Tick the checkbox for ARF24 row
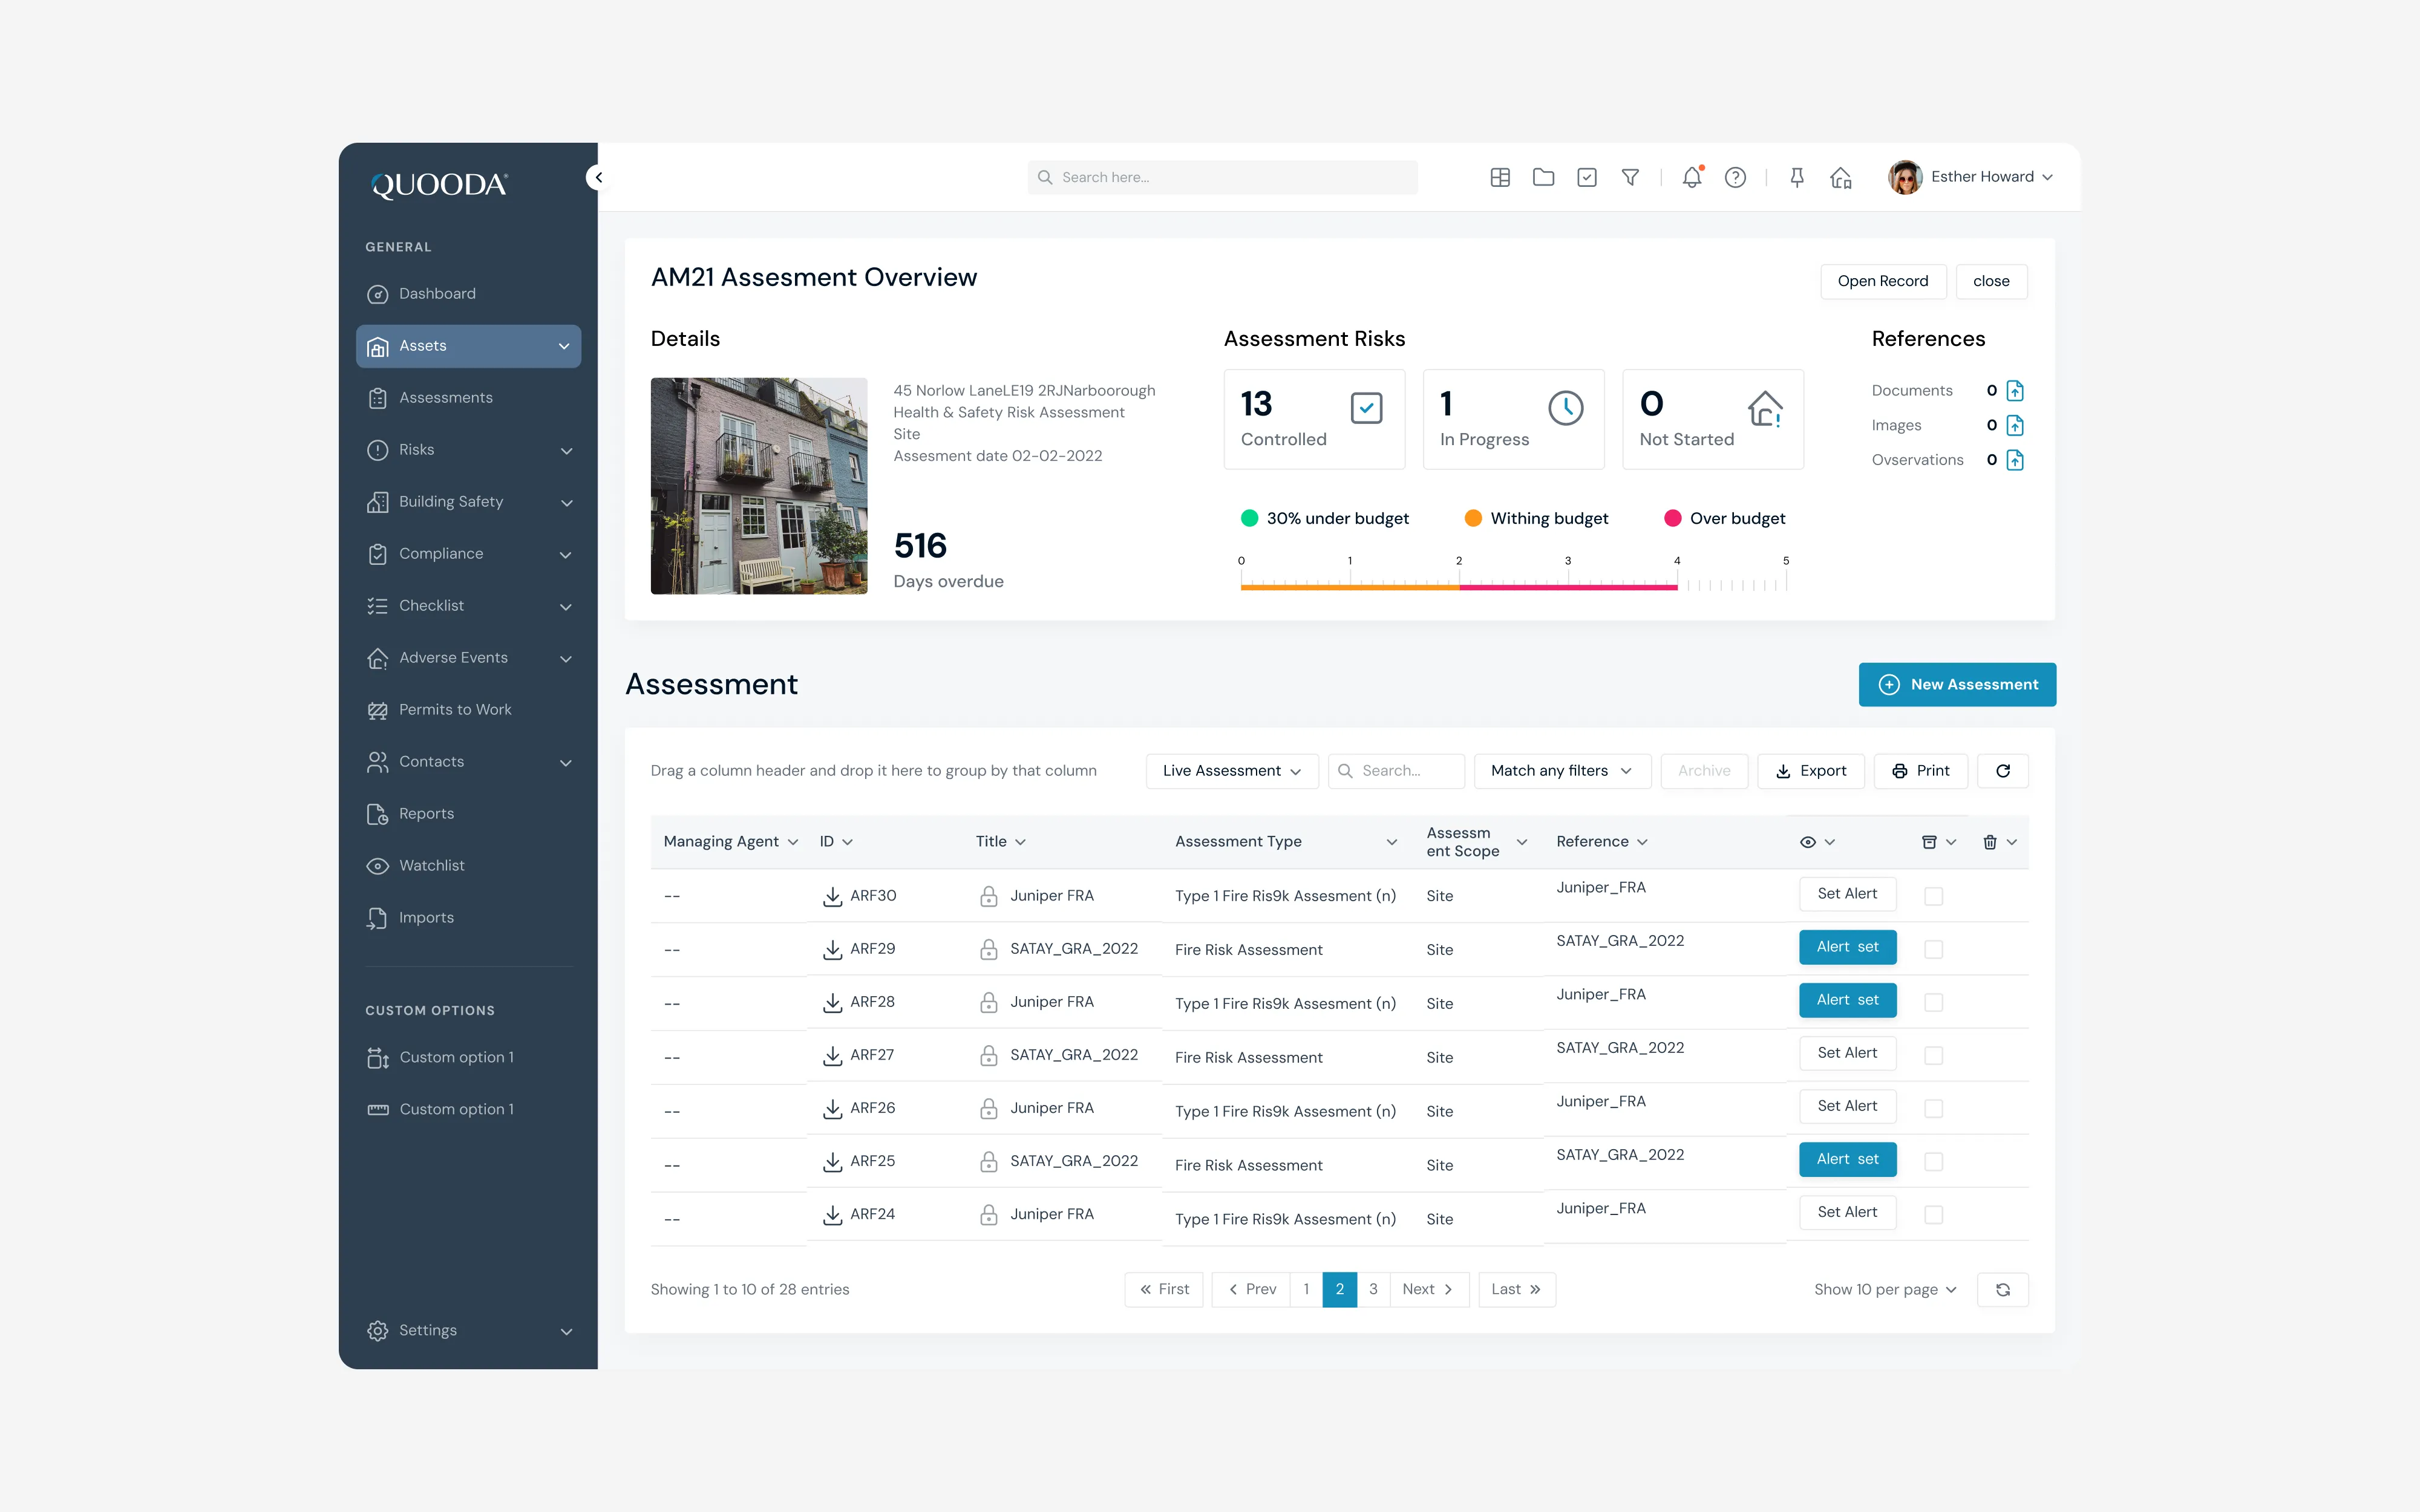Viewport: 2420px width, 1512px height. pyautogui.click(x=1934, y=1214)
